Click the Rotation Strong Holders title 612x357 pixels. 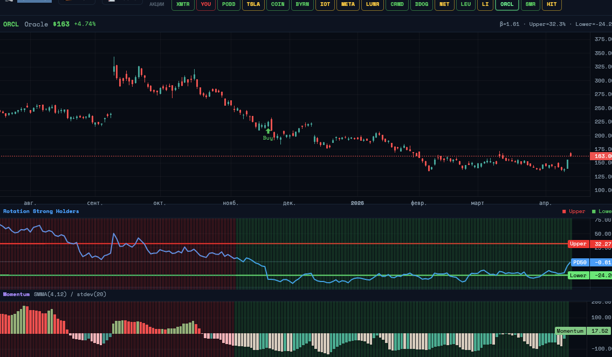coord(41,211)
